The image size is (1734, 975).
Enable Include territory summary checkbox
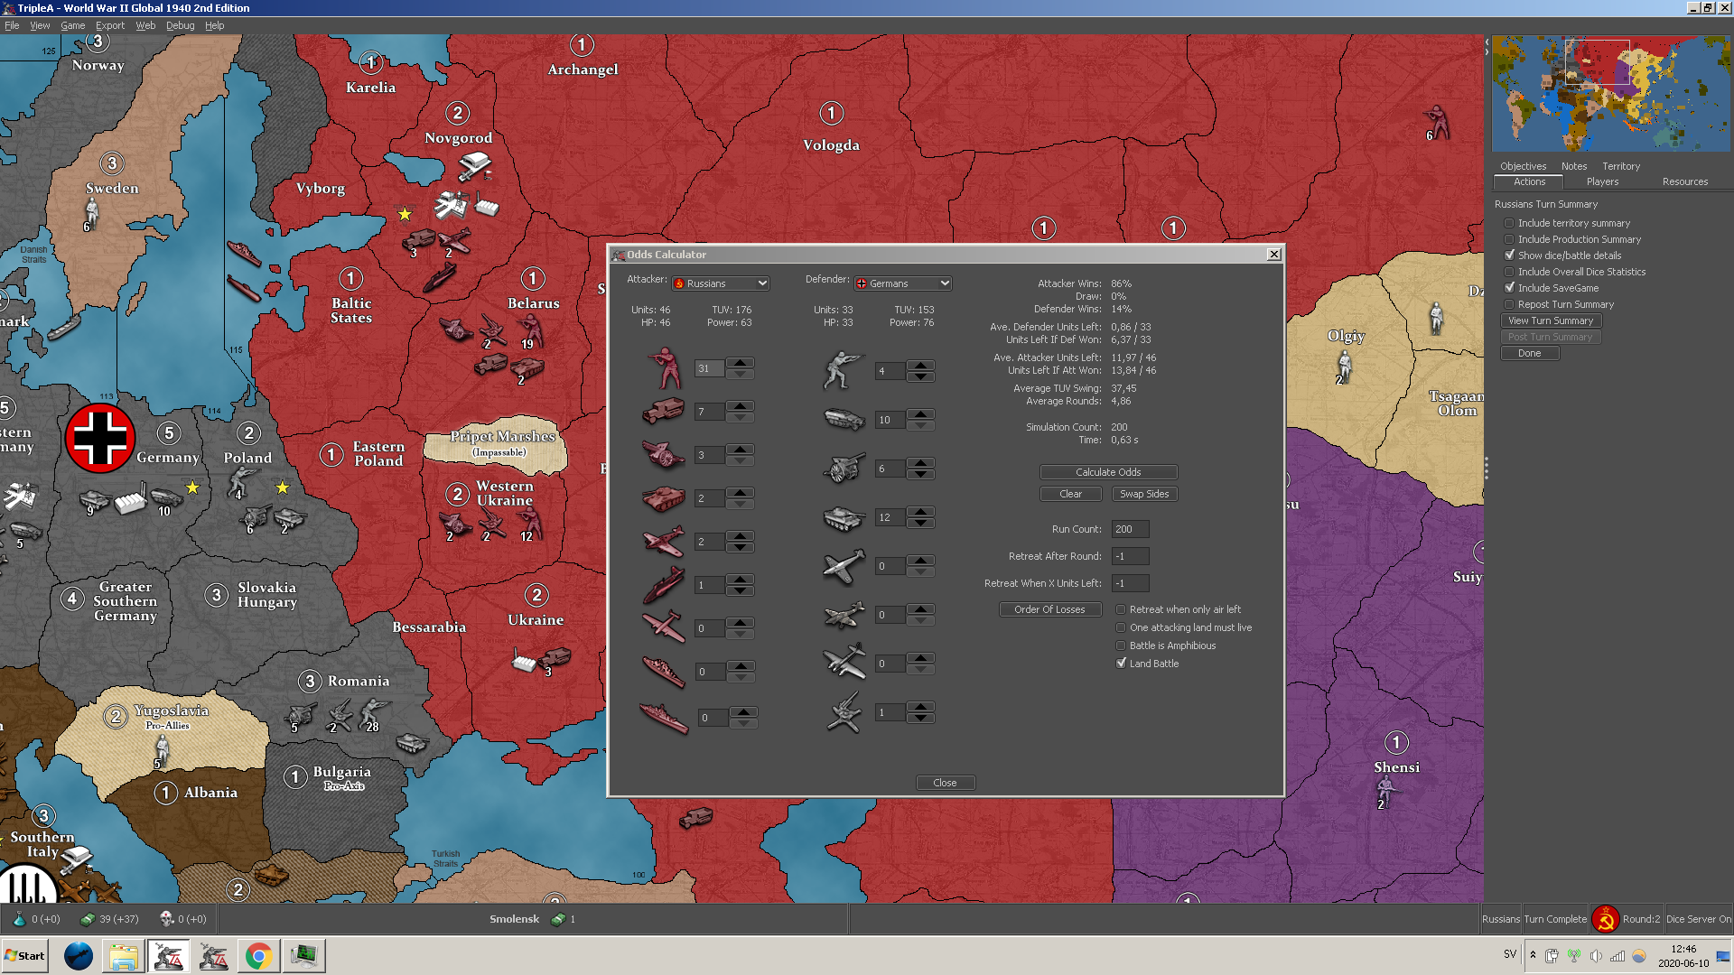pyautogui.click(x=1509, y=223)
